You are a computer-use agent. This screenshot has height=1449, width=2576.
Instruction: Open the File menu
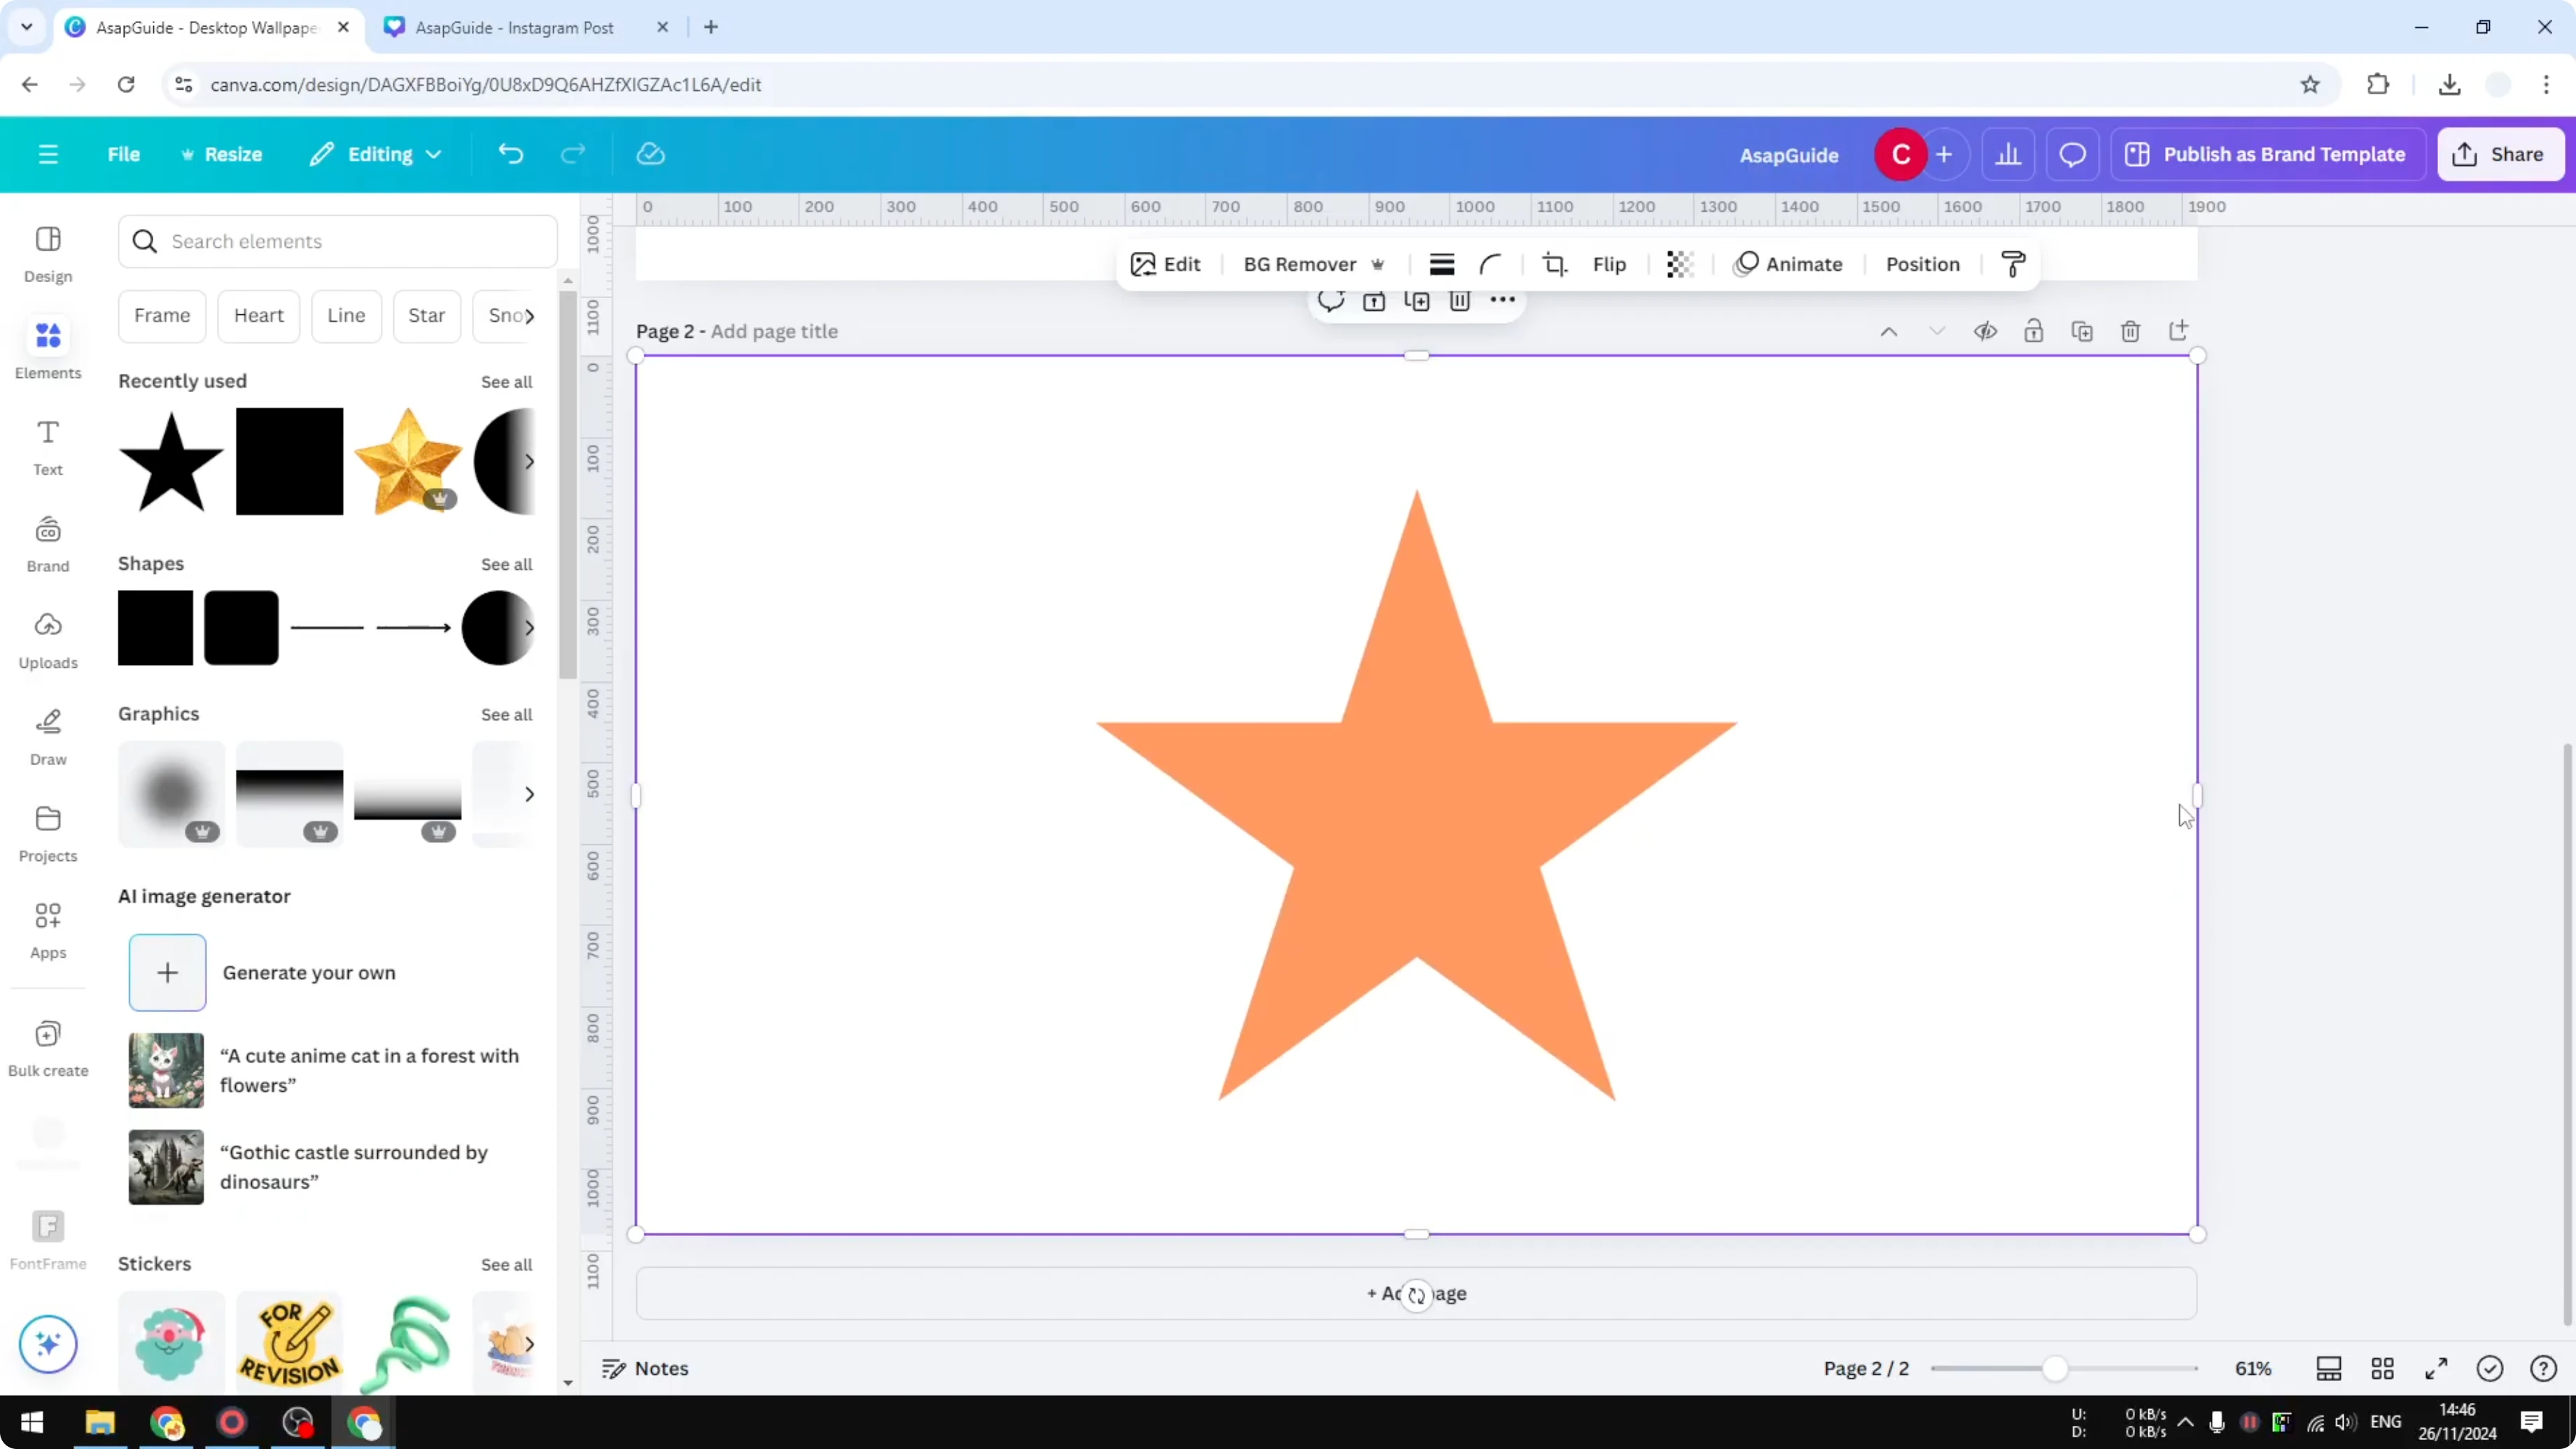pyautogui.click(x=124, y=154)
